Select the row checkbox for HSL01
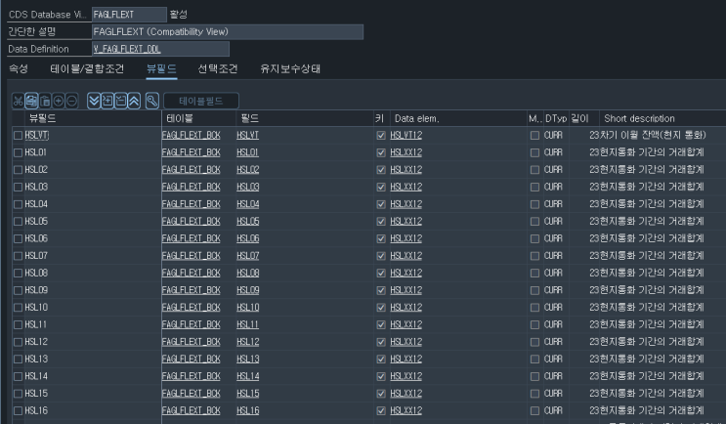The height and width of the screenshot is (424, 726). click(x=18, y=152)
